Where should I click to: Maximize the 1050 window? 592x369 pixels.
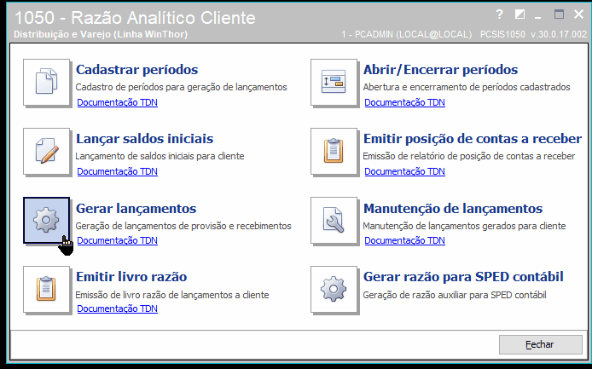click(x=559, y=14)
